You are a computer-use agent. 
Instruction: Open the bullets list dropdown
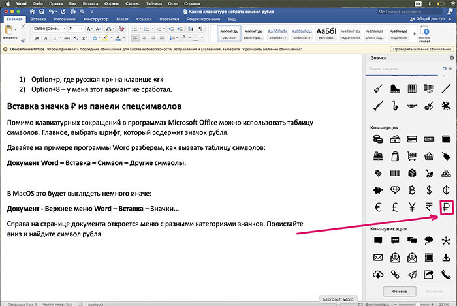point(140,29)
